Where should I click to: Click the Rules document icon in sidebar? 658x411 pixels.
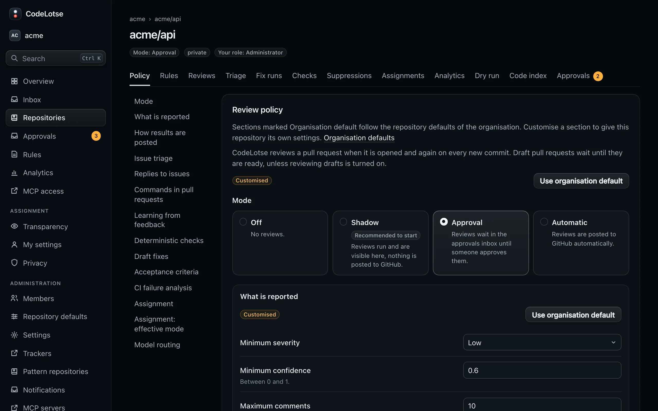click(14, 154)
